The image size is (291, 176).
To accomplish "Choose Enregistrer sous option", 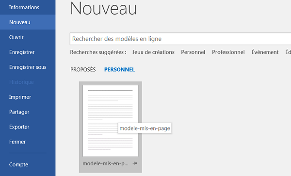I will 28,67.
